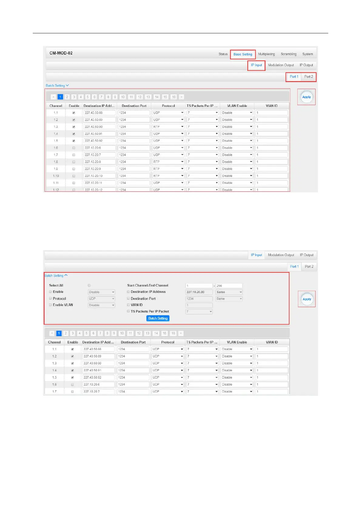Screen dimensions: 361x510
Task: Go to previous page arrow in the top pagination bar
Action: click(53, 97)
